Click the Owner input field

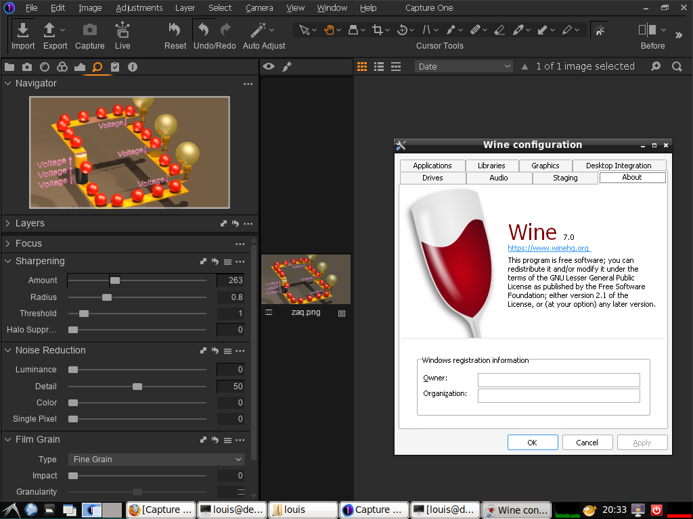(x=558, y=380)
